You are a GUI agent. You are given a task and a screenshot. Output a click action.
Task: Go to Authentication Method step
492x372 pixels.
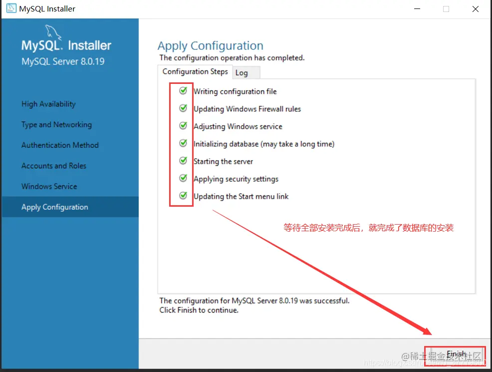[x=60, y=145]
